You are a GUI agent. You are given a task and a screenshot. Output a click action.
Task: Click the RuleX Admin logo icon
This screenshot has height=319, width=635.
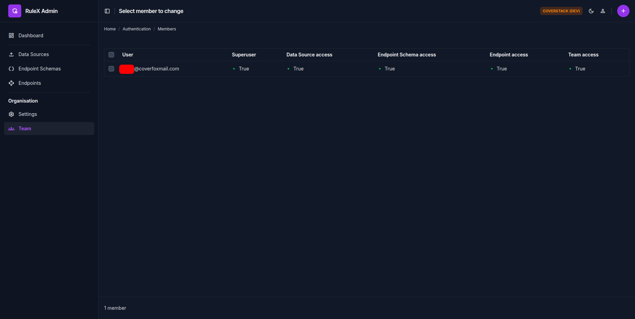15,11
